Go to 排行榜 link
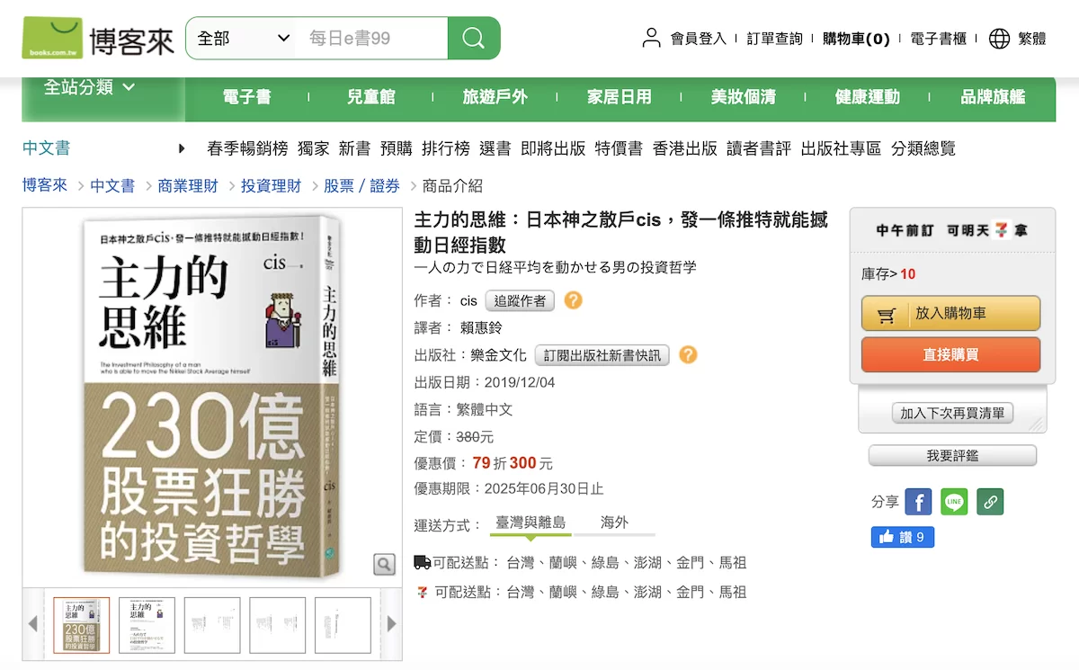Viewport: 1079px width, 670px height. pos(446,148)
